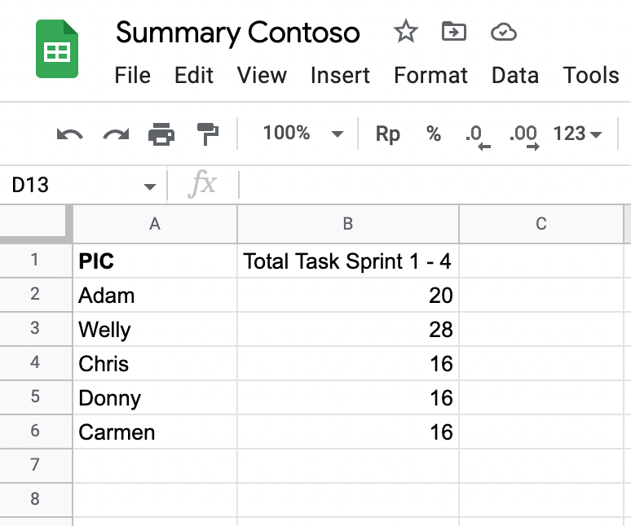
Task: Print the spreadsheet using printer icon
Action: click(x=161, y=134)
